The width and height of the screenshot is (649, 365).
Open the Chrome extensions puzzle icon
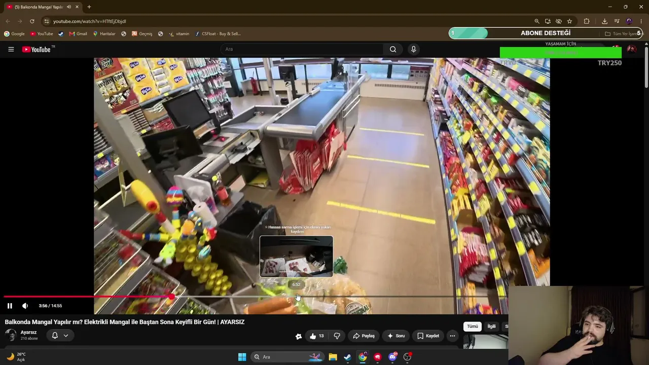(x=587, y=21)
